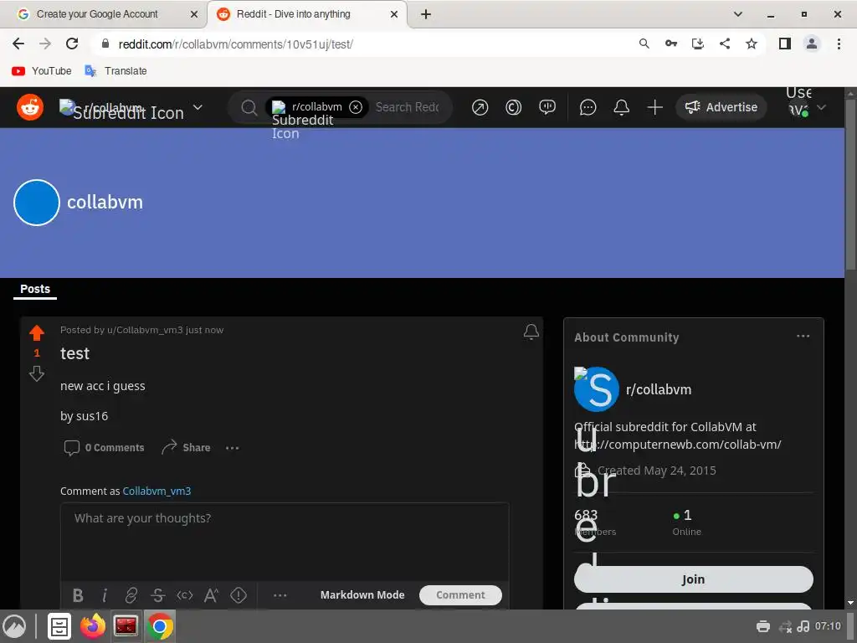Open the Chat bubble icon in header
Image resolution: width=857 pixels, height=643 pixels.
(x=588, y=107)
